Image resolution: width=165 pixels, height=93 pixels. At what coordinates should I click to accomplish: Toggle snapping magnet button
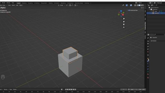pos(70,5)
